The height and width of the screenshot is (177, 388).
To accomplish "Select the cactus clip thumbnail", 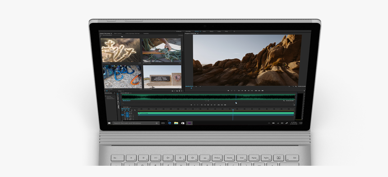I will pos(120,50).
